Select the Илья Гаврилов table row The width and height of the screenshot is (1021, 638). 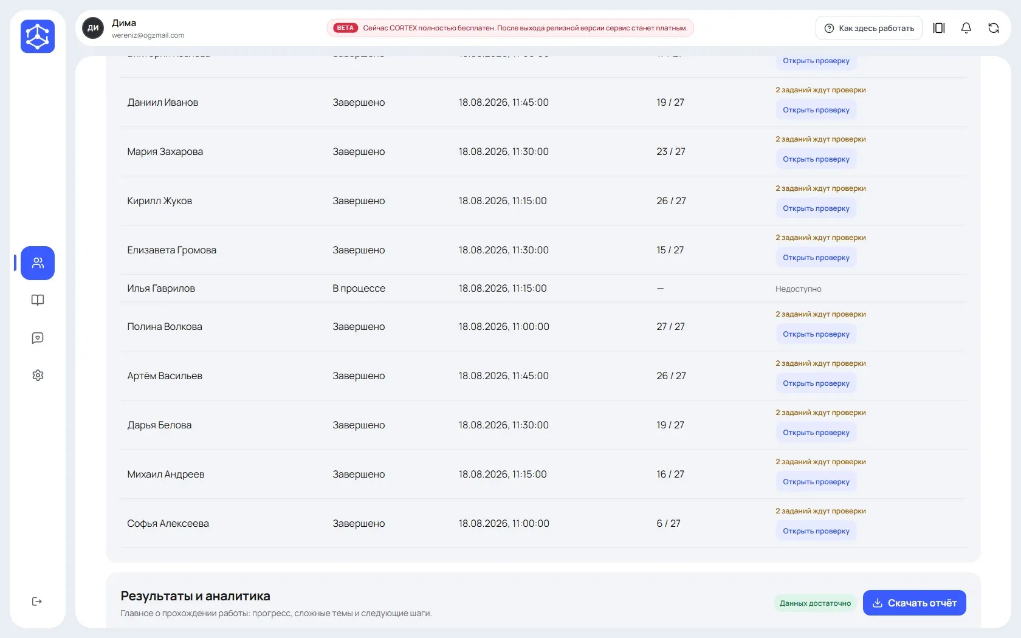coord(543,289)
